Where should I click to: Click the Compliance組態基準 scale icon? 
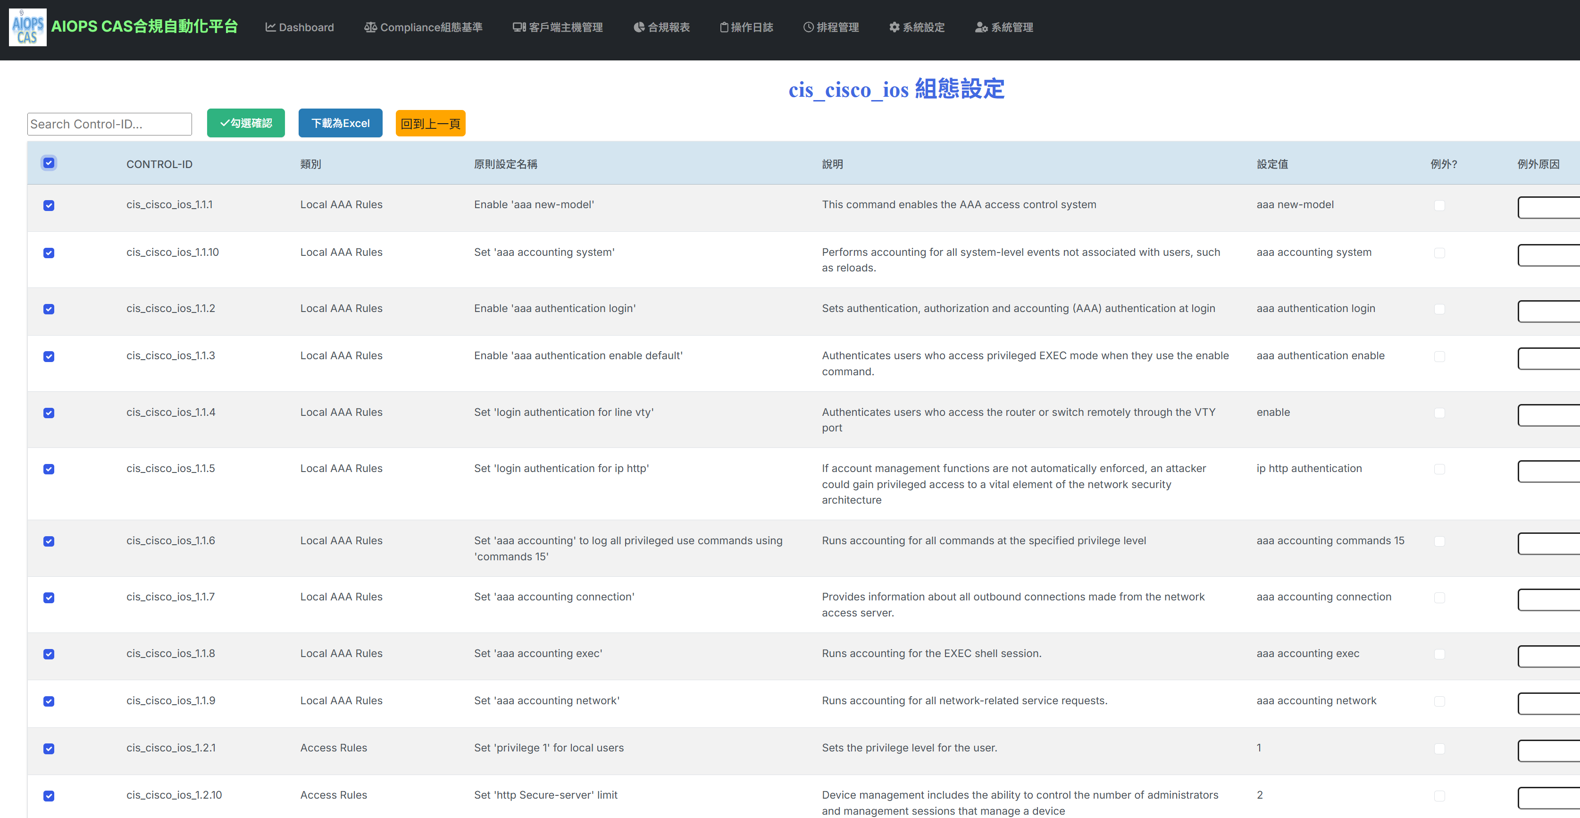[370, 27]
